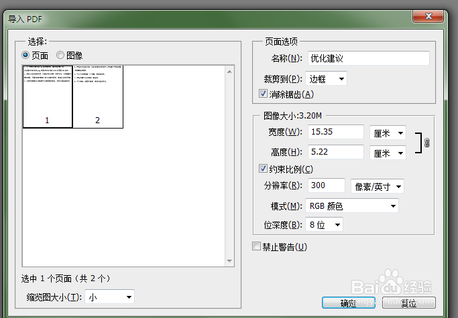
Task: Select page 2 thumbnail
Action: pos(98,96)
